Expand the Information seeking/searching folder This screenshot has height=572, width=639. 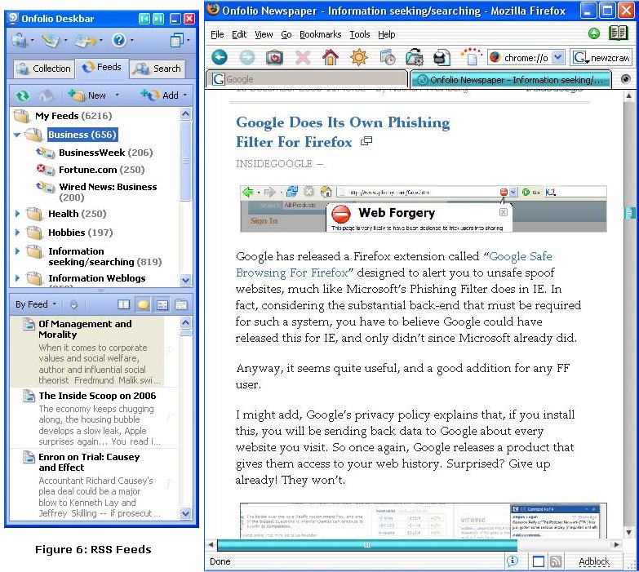coord(17,251)
